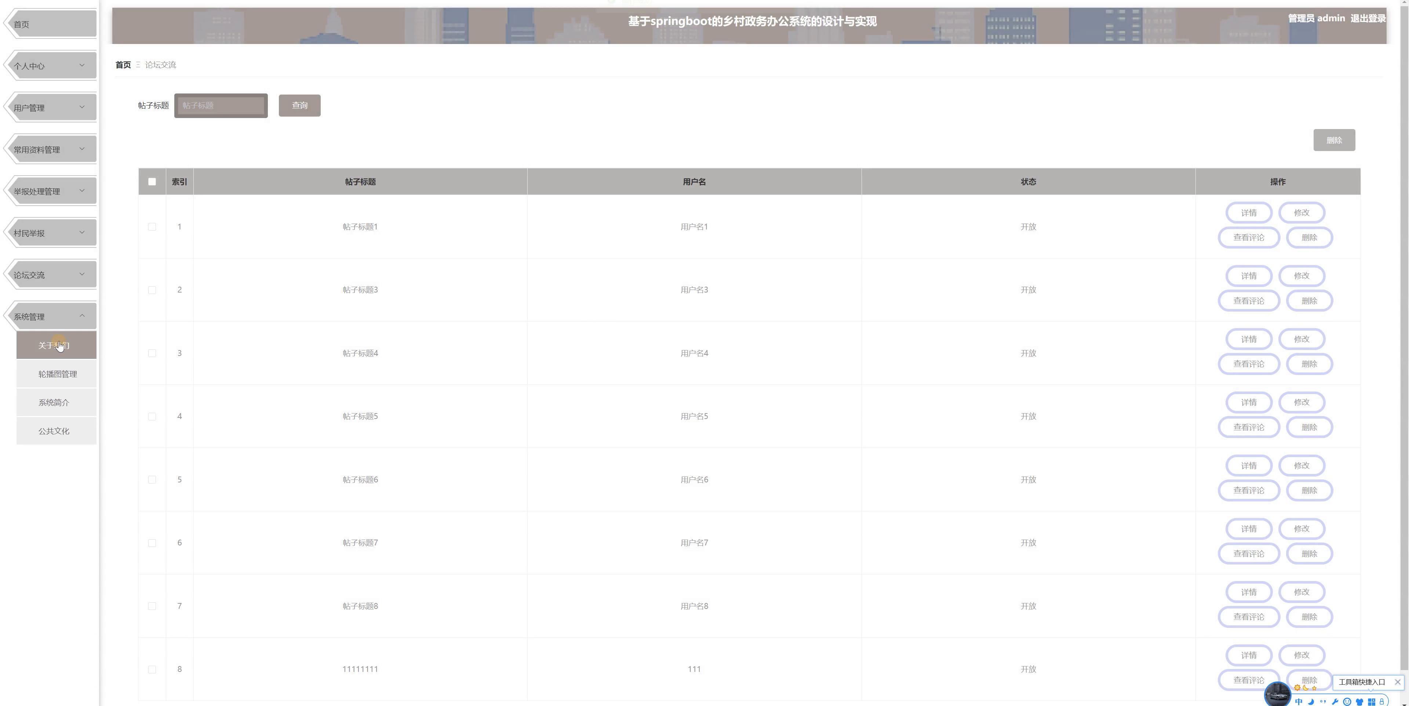Open the smiley emoji icon in IME toolbar
1409x706 pixels.
pos(1347,702)
